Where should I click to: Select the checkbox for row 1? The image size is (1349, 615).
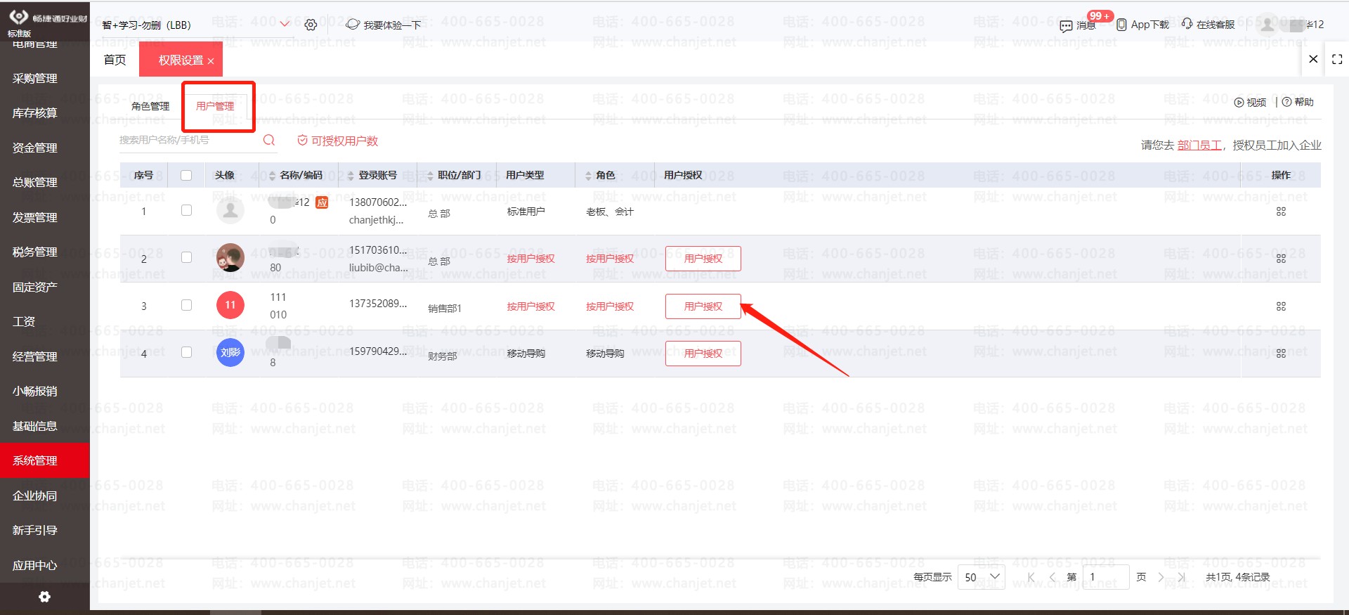186,210
